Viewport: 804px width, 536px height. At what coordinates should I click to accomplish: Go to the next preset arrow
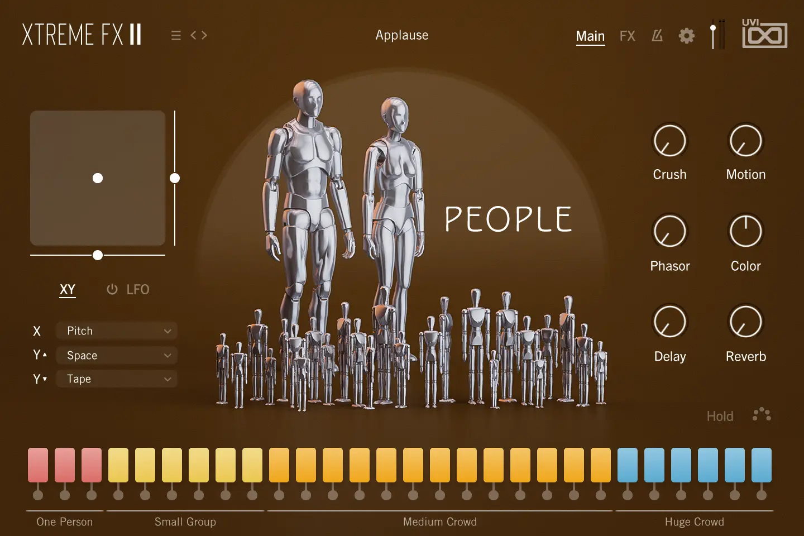[x=204, y=35]
